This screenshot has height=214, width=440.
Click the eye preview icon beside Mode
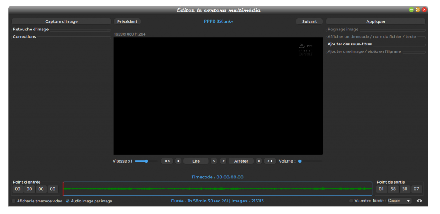click(419, 201)
